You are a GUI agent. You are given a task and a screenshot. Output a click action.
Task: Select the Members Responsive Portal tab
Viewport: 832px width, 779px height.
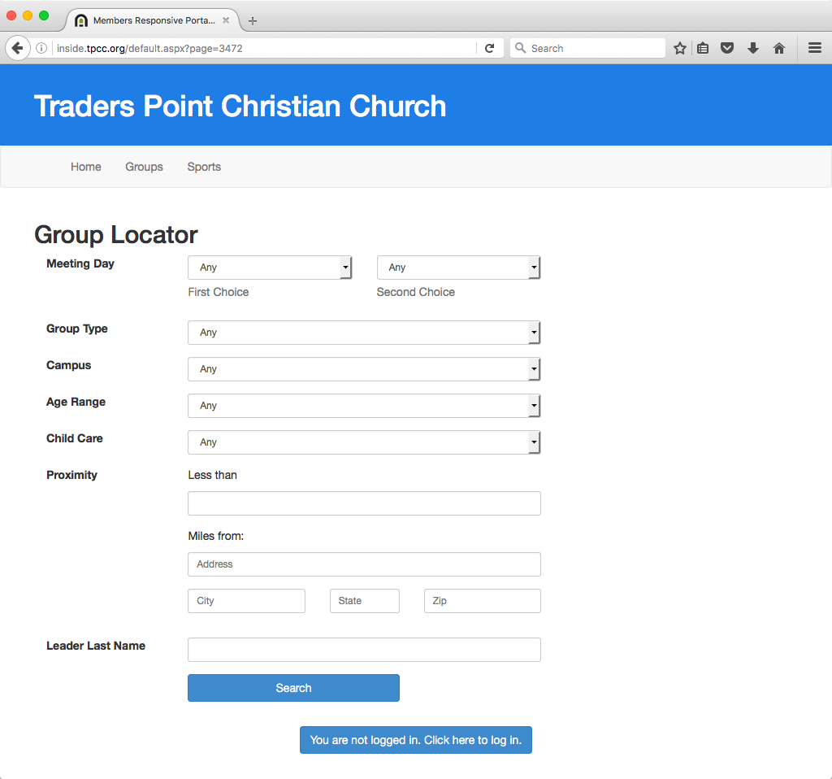[x=153, y=20]
